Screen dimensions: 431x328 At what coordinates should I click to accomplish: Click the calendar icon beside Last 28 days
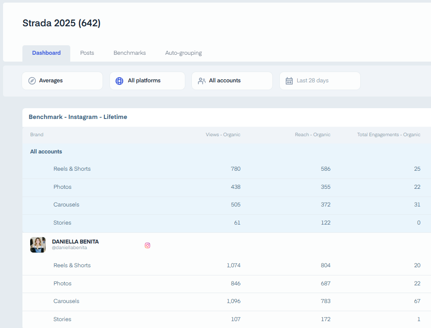(x=289, y=81)
